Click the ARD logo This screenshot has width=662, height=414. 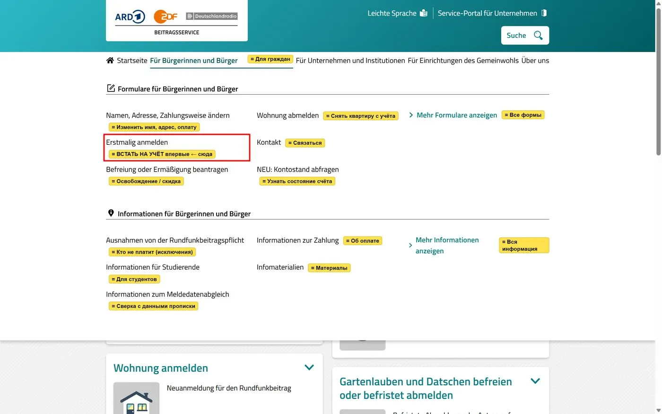[130, 17]
